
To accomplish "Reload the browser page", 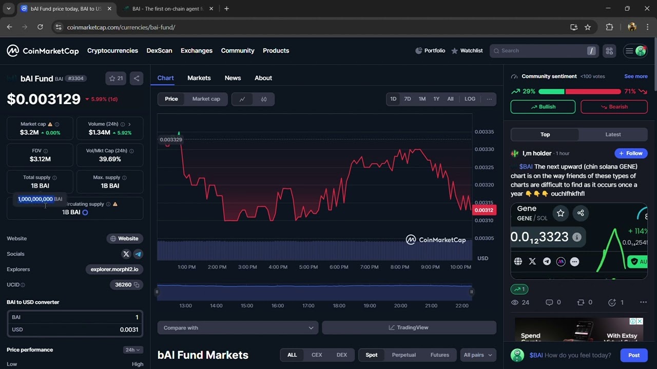I will (40, 27).
